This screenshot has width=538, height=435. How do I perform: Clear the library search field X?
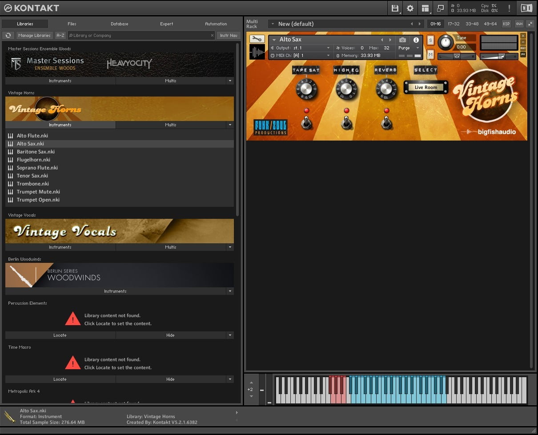pyautogui.click(x=212, y=35)
